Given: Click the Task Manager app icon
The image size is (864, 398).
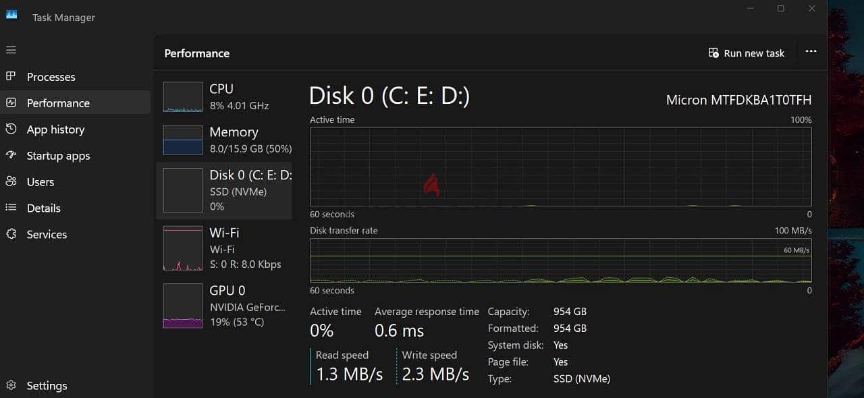Looking at the screenshot, I should (11, 16).
